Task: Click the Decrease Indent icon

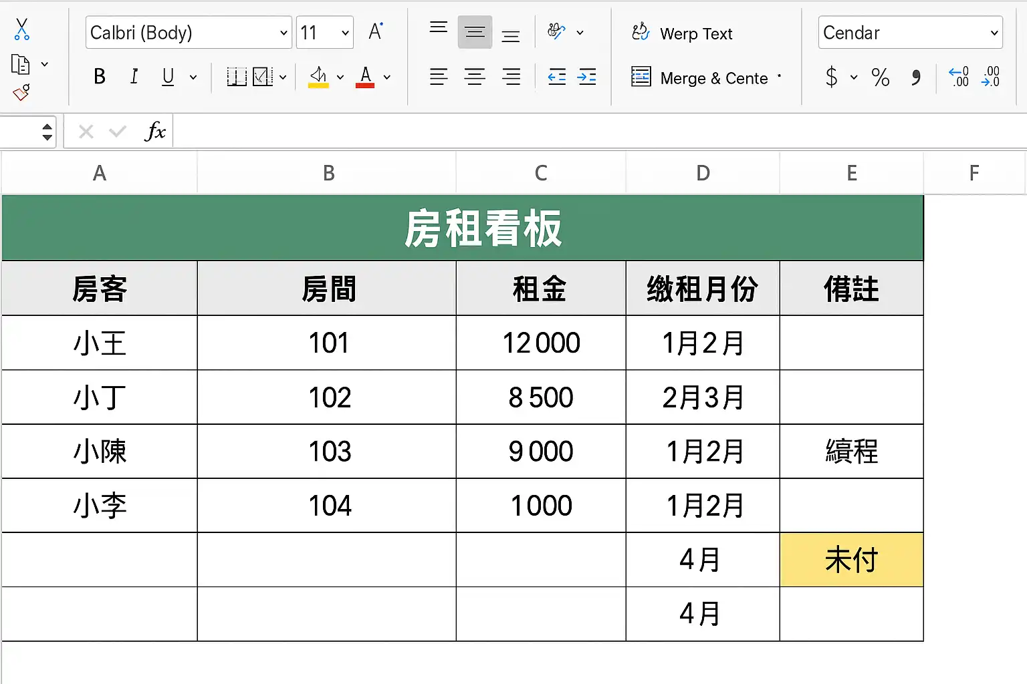Action: click(x=556, y=77)
